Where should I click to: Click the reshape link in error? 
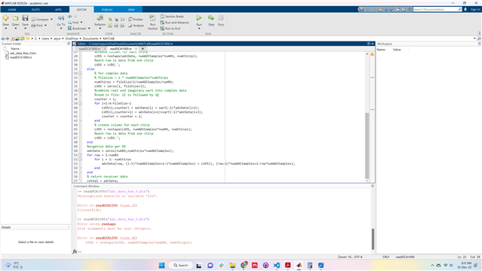coord(108,224)
